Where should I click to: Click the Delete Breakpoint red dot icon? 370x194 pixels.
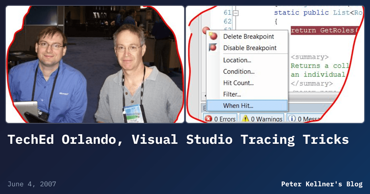(x=213, y=36)
